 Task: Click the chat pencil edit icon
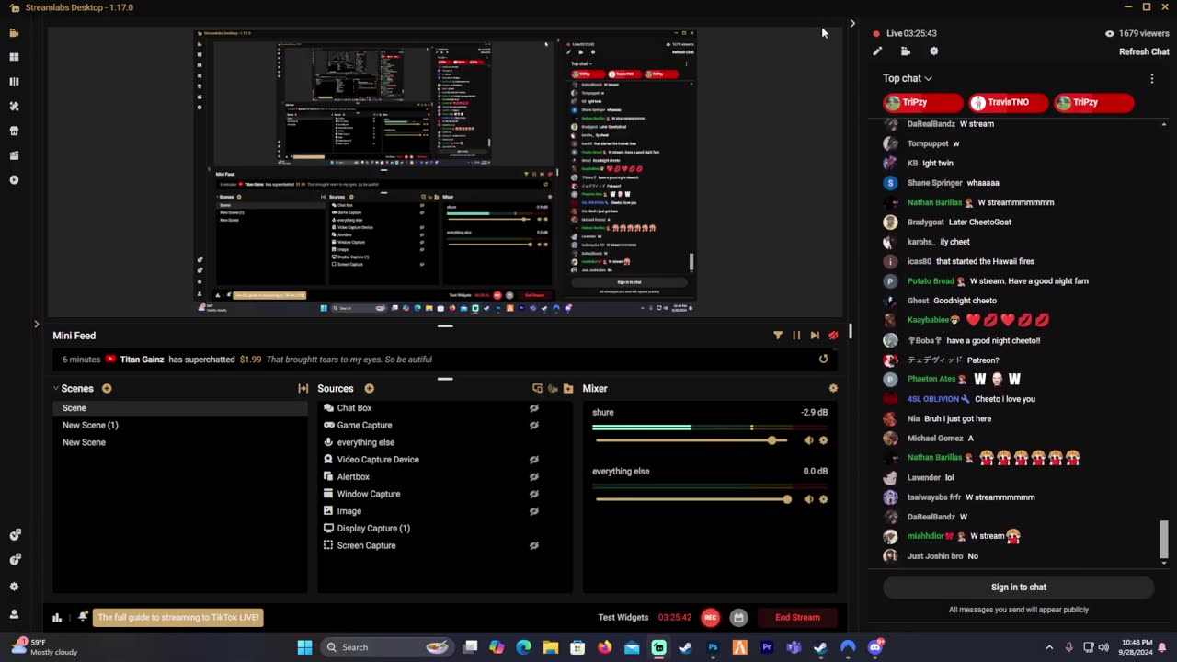(x=877, y=51)
